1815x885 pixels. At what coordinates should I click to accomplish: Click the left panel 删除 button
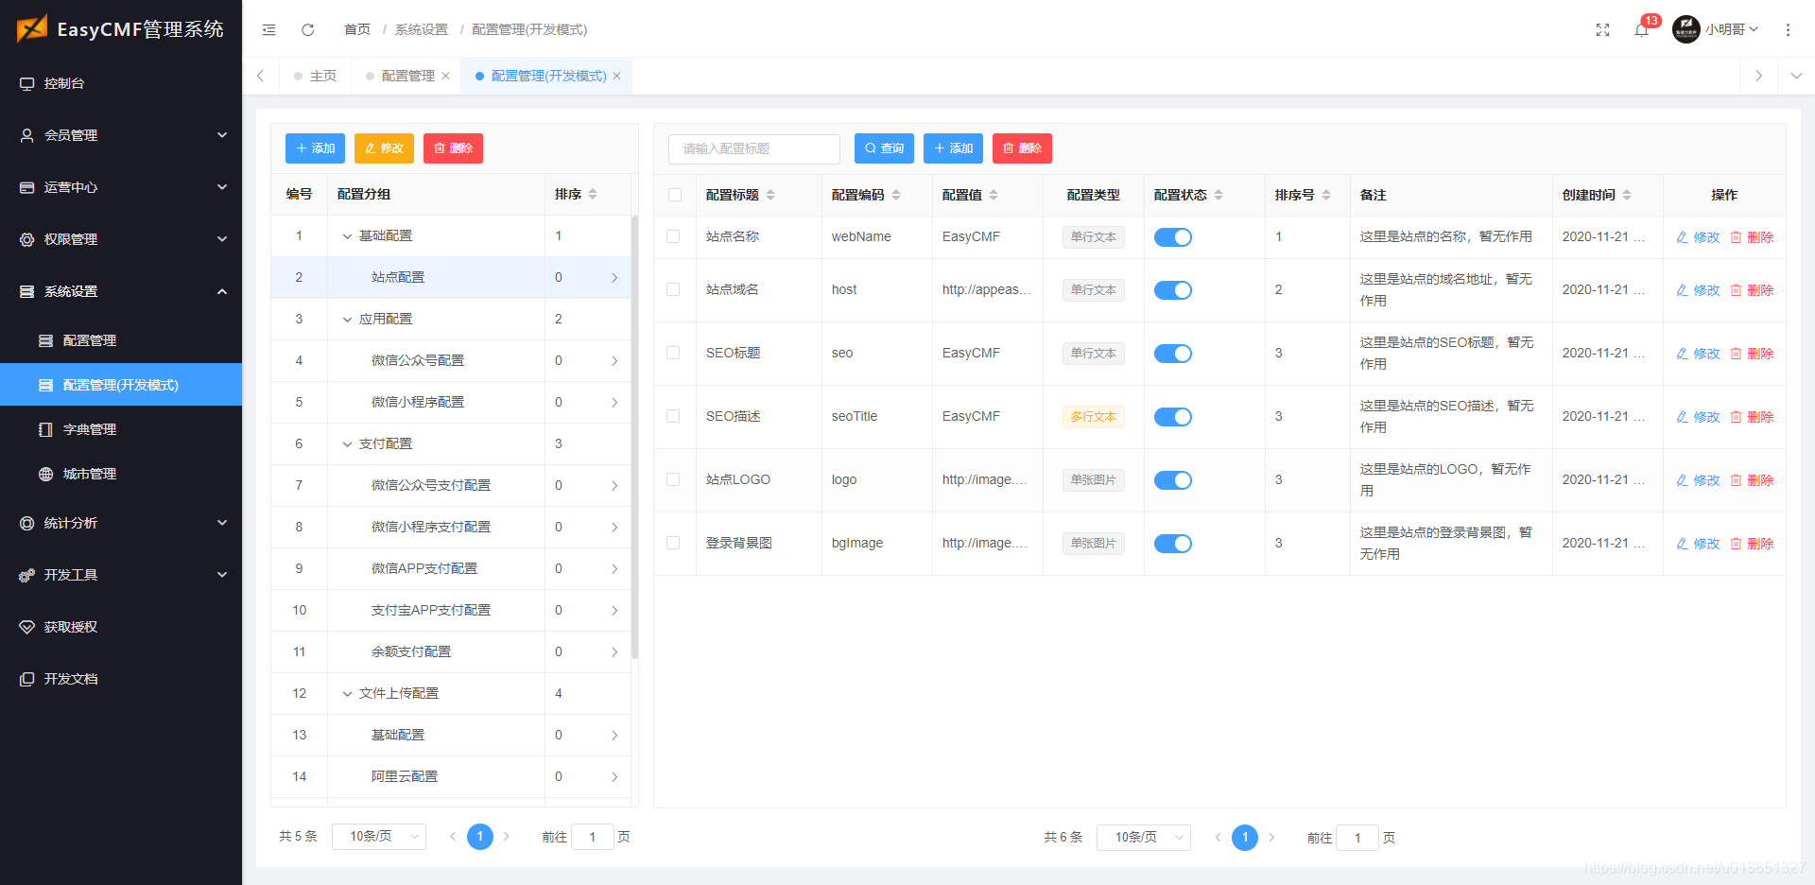tap(453, 148)
